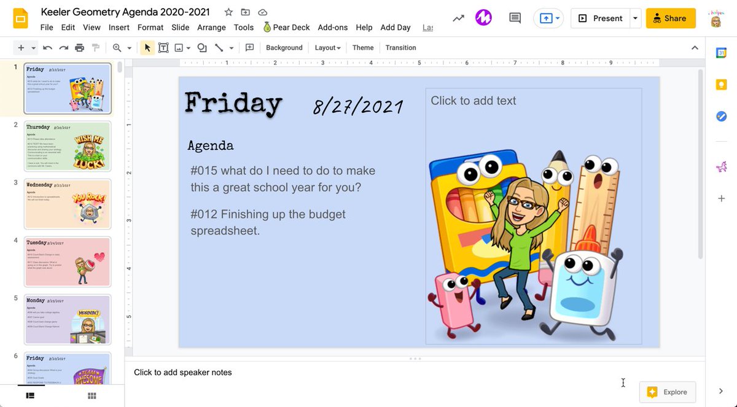Open comment history

(x=515, y=18)
